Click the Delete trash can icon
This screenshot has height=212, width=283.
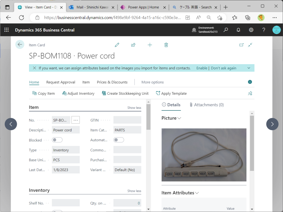166,45
